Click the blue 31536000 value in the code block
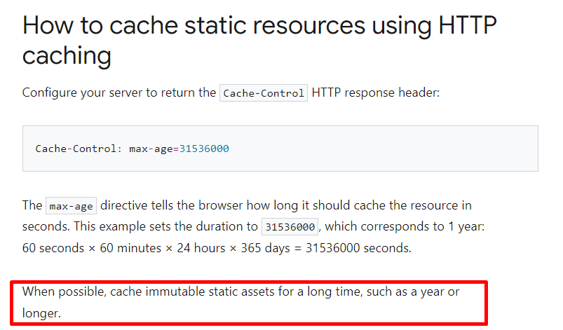 coord(204,149)
